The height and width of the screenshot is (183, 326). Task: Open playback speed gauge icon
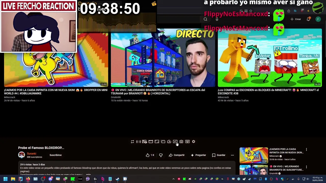pyautogui.click(x=169, y=142)
